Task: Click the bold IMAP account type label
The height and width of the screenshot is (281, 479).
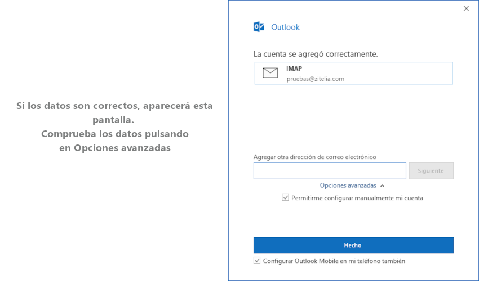Action: [294, 69]
